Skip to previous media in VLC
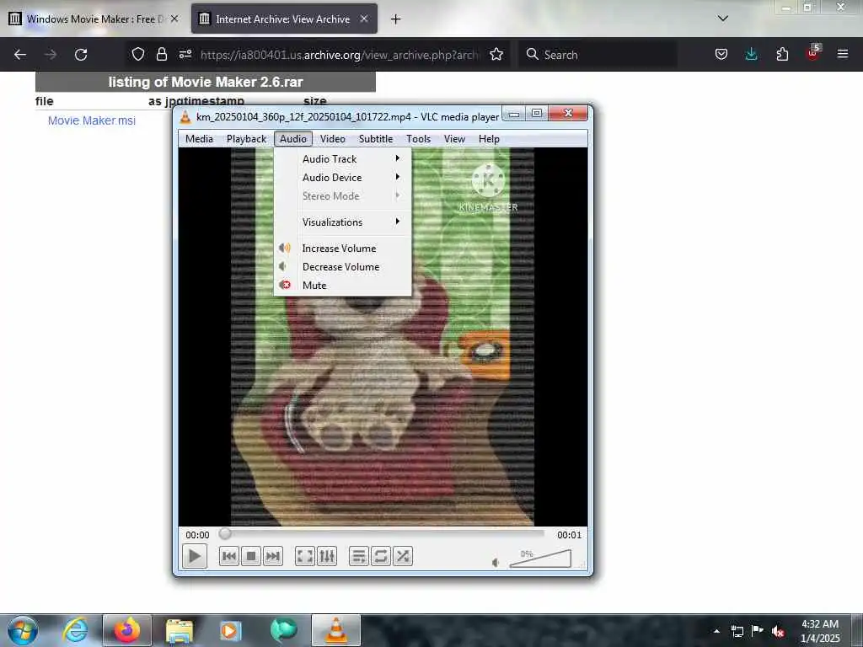Viewport: 863px width, 647px height. (x=229, y=556)
